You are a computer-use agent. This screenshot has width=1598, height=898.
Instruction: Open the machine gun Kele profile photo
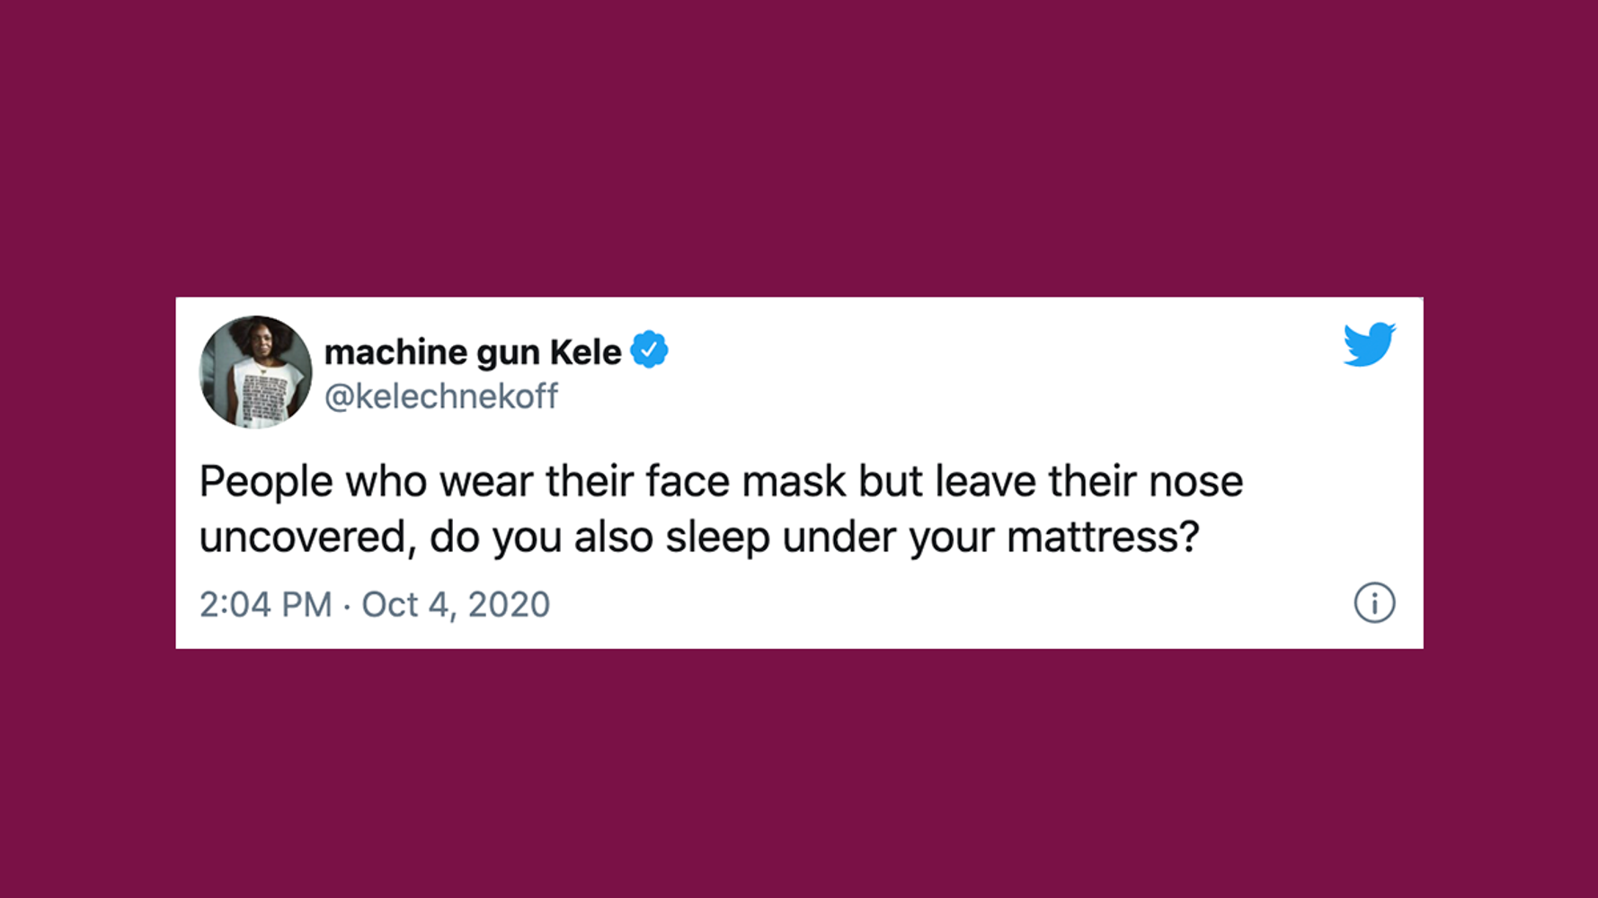pos(255,371)
